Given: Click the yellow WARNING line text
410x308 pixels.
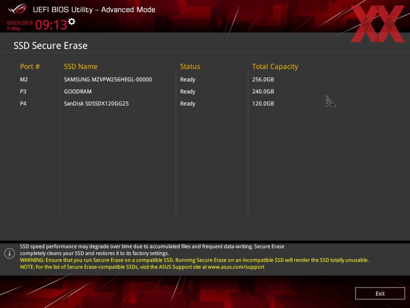Looking at the screenshot, I should pos(194,260).
